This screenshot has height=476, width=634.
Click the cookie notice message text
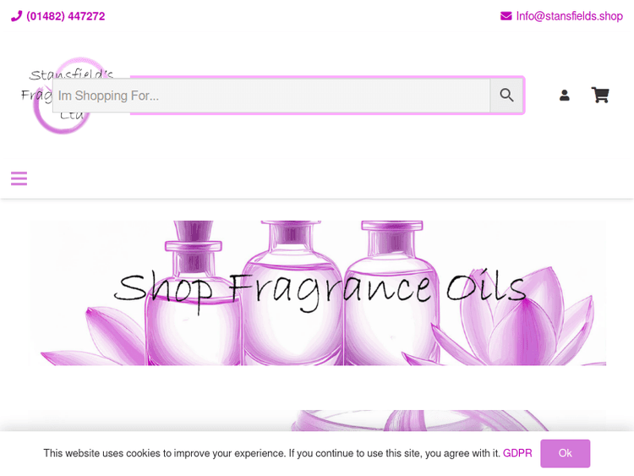(x=271, y=453)
